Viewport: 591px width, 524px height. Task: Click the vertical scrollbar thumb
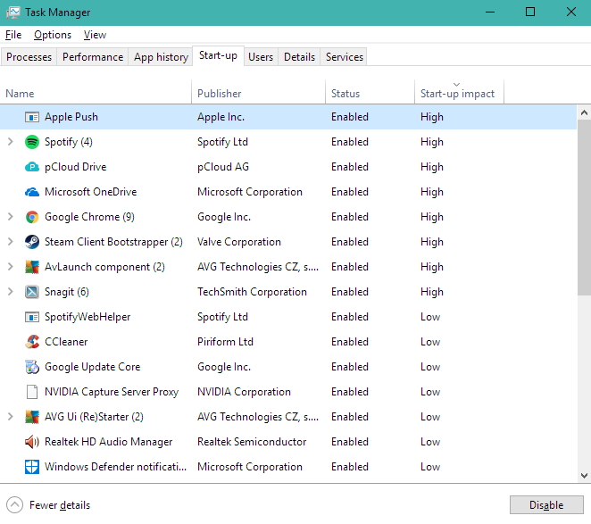pyautogui.click(x=584, y=208)
